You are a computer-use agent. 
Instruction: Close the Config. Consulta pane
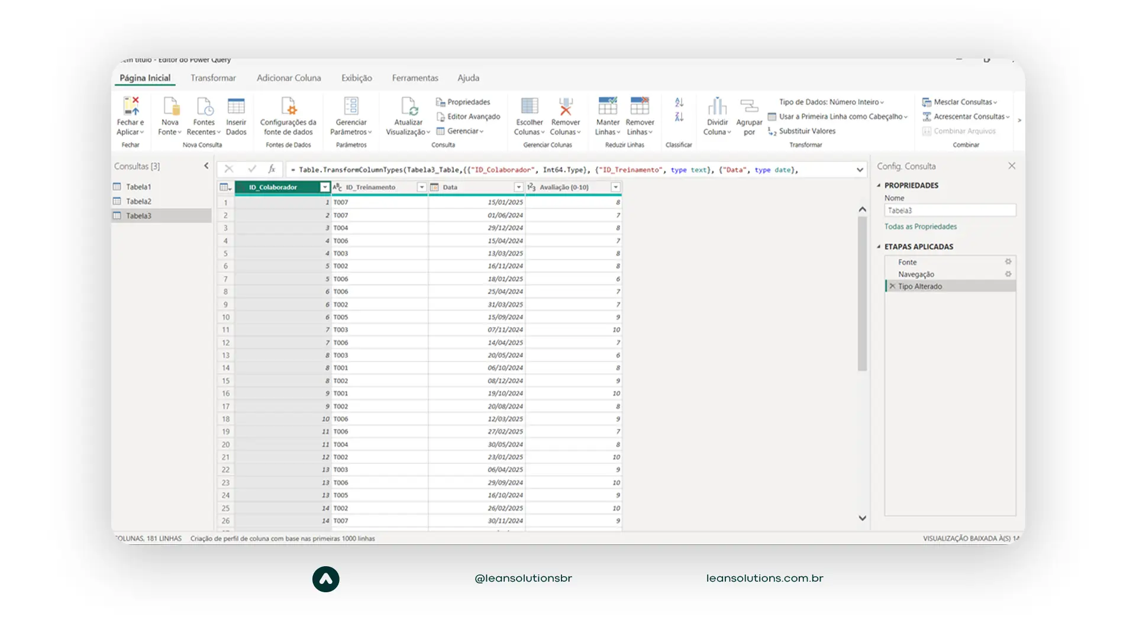coord(1012,166)
